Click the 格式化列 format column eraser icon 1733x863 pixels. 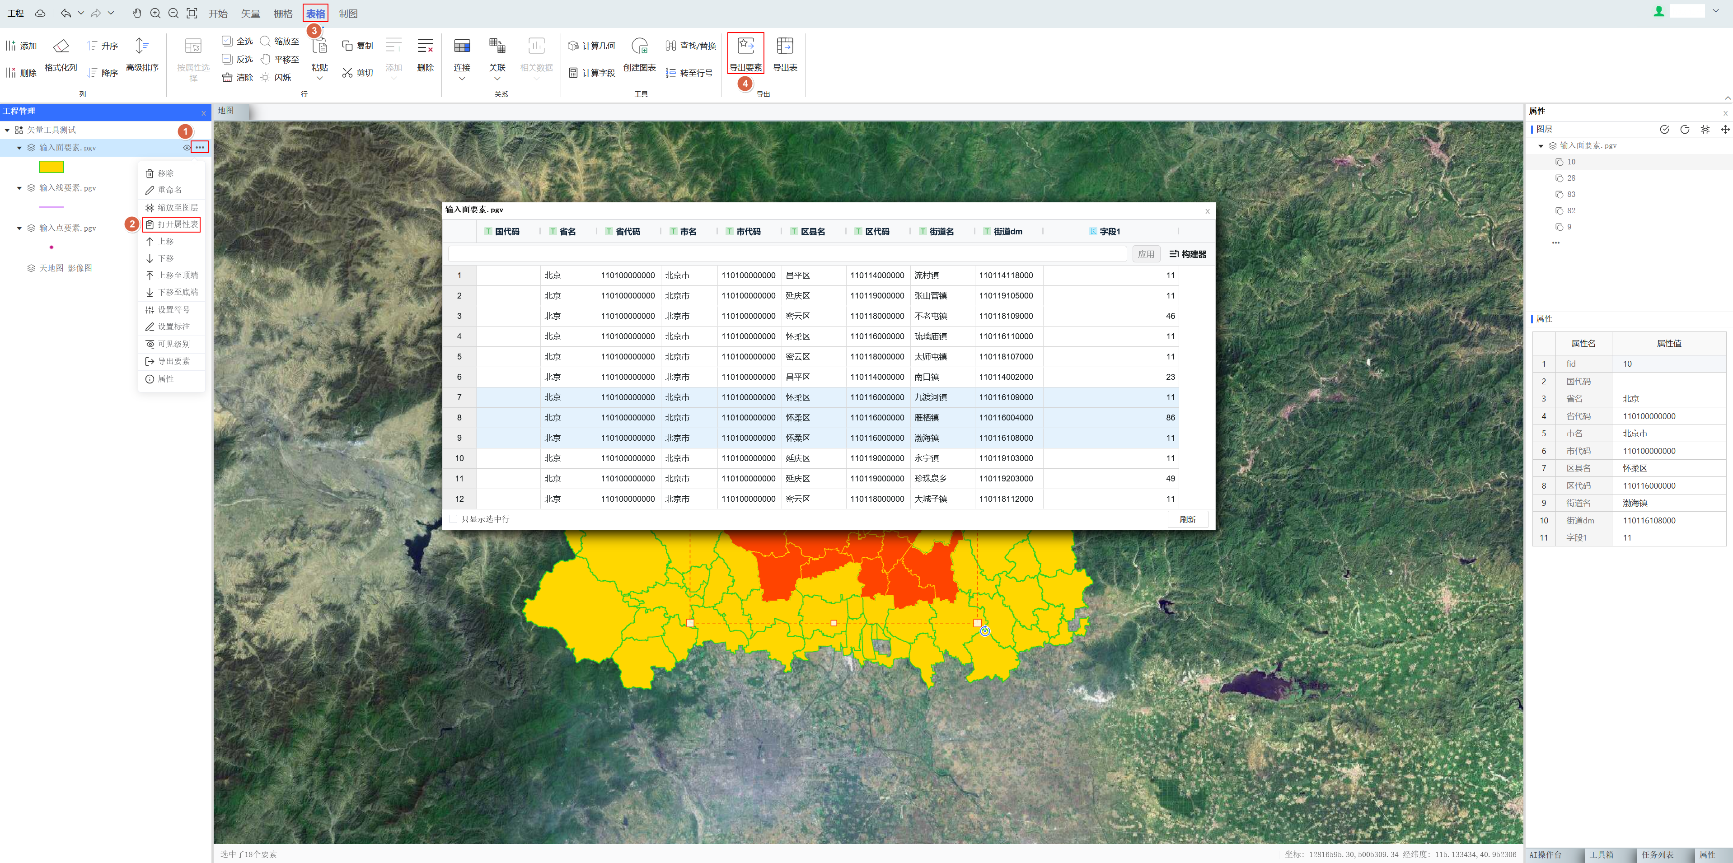tap(61, 47)
